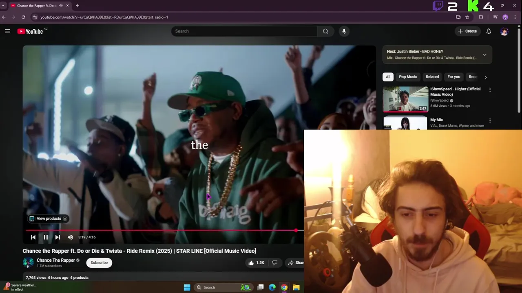Open the YouTube hamburger guide menu
Screen dimensions: 522x293
pos(7,31)
